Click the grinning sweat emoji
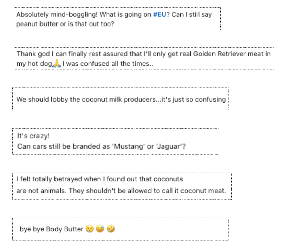Viewport: 285px width, 246px height. (100, 229)
